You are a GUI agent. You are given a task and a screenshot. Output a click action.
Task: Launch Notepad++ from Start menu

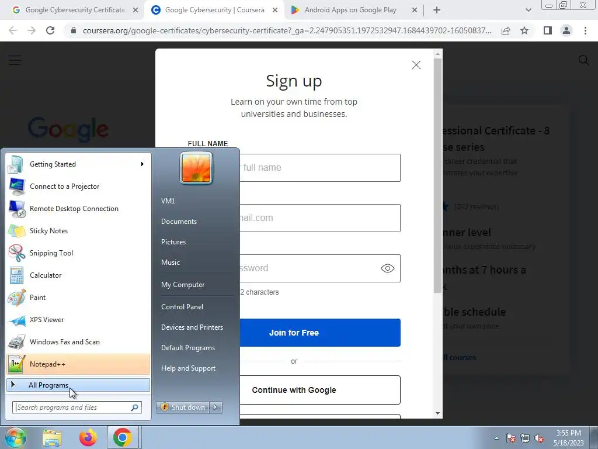coord(78,364)
